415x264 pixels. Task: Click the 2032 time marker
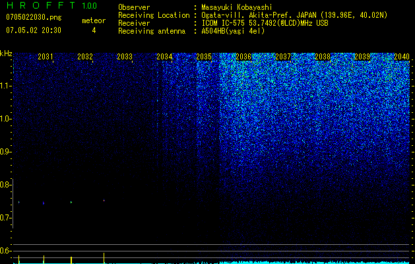click(85, 57)
